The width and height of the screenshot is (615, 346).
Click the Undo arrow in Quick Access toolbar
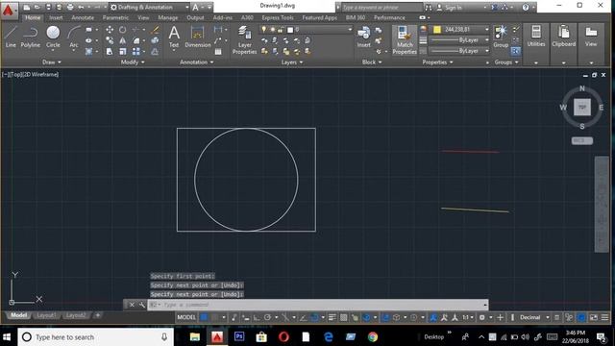(81, 7)
